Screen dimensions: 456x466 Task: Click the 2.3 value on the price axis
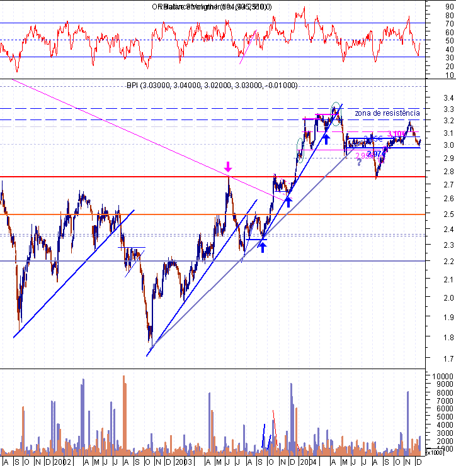448,245
